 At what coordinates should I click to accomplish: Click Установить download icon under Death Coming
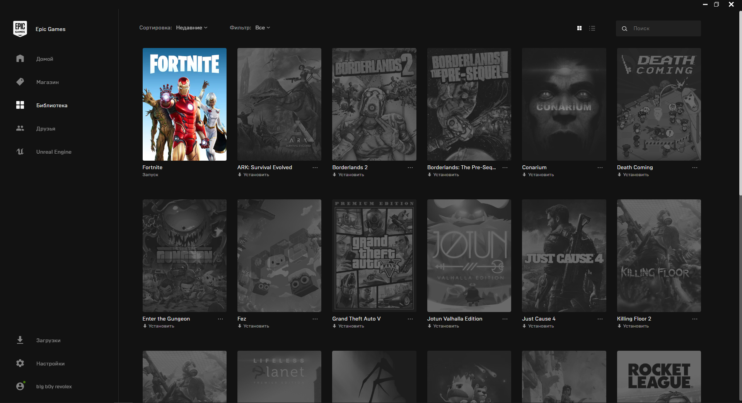pyautogui.click(x=619, y=175)
